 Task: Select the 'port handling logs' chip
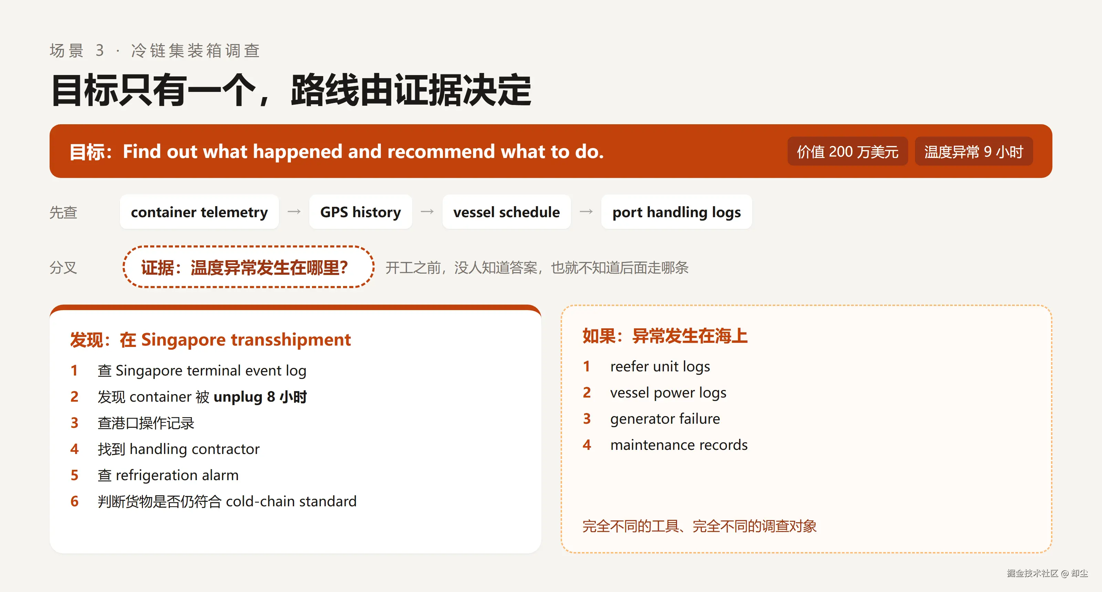click(x=676, y=212)
